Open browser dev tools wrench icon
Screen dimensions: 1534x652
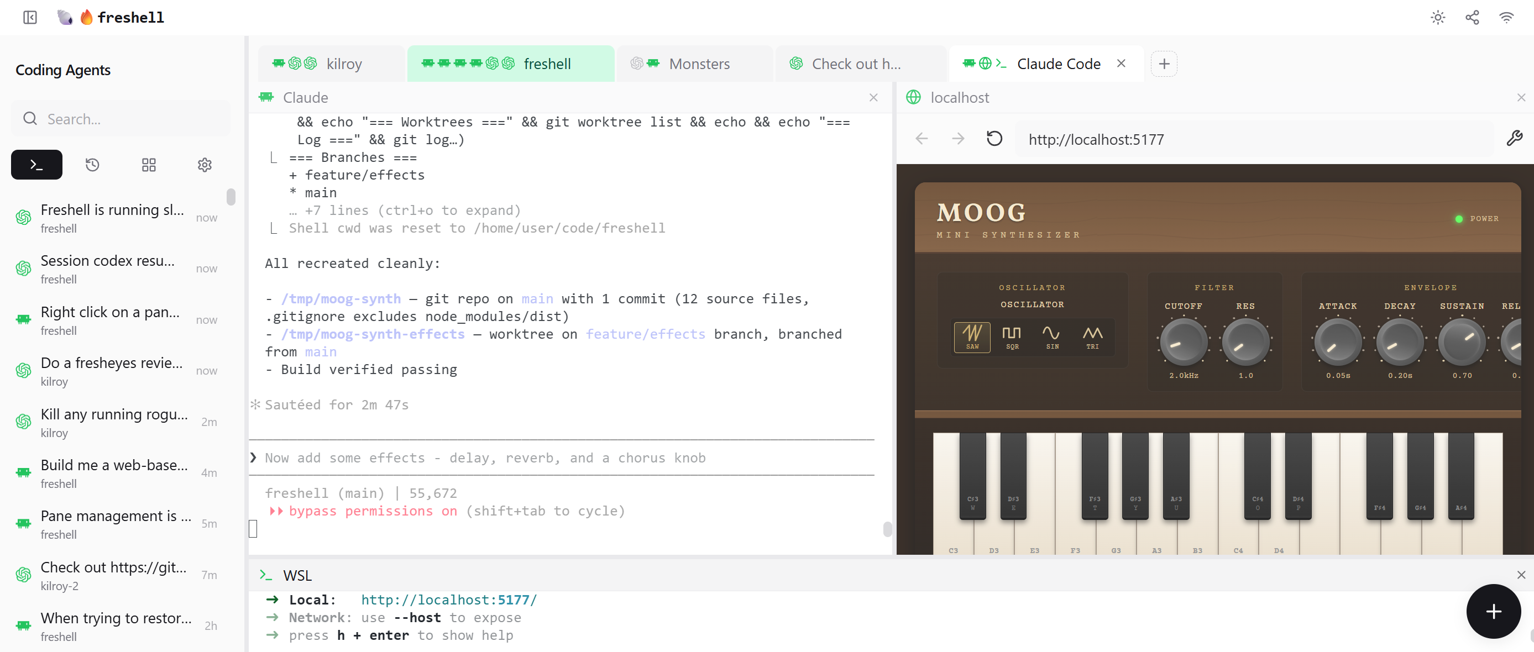[1514, 138]
